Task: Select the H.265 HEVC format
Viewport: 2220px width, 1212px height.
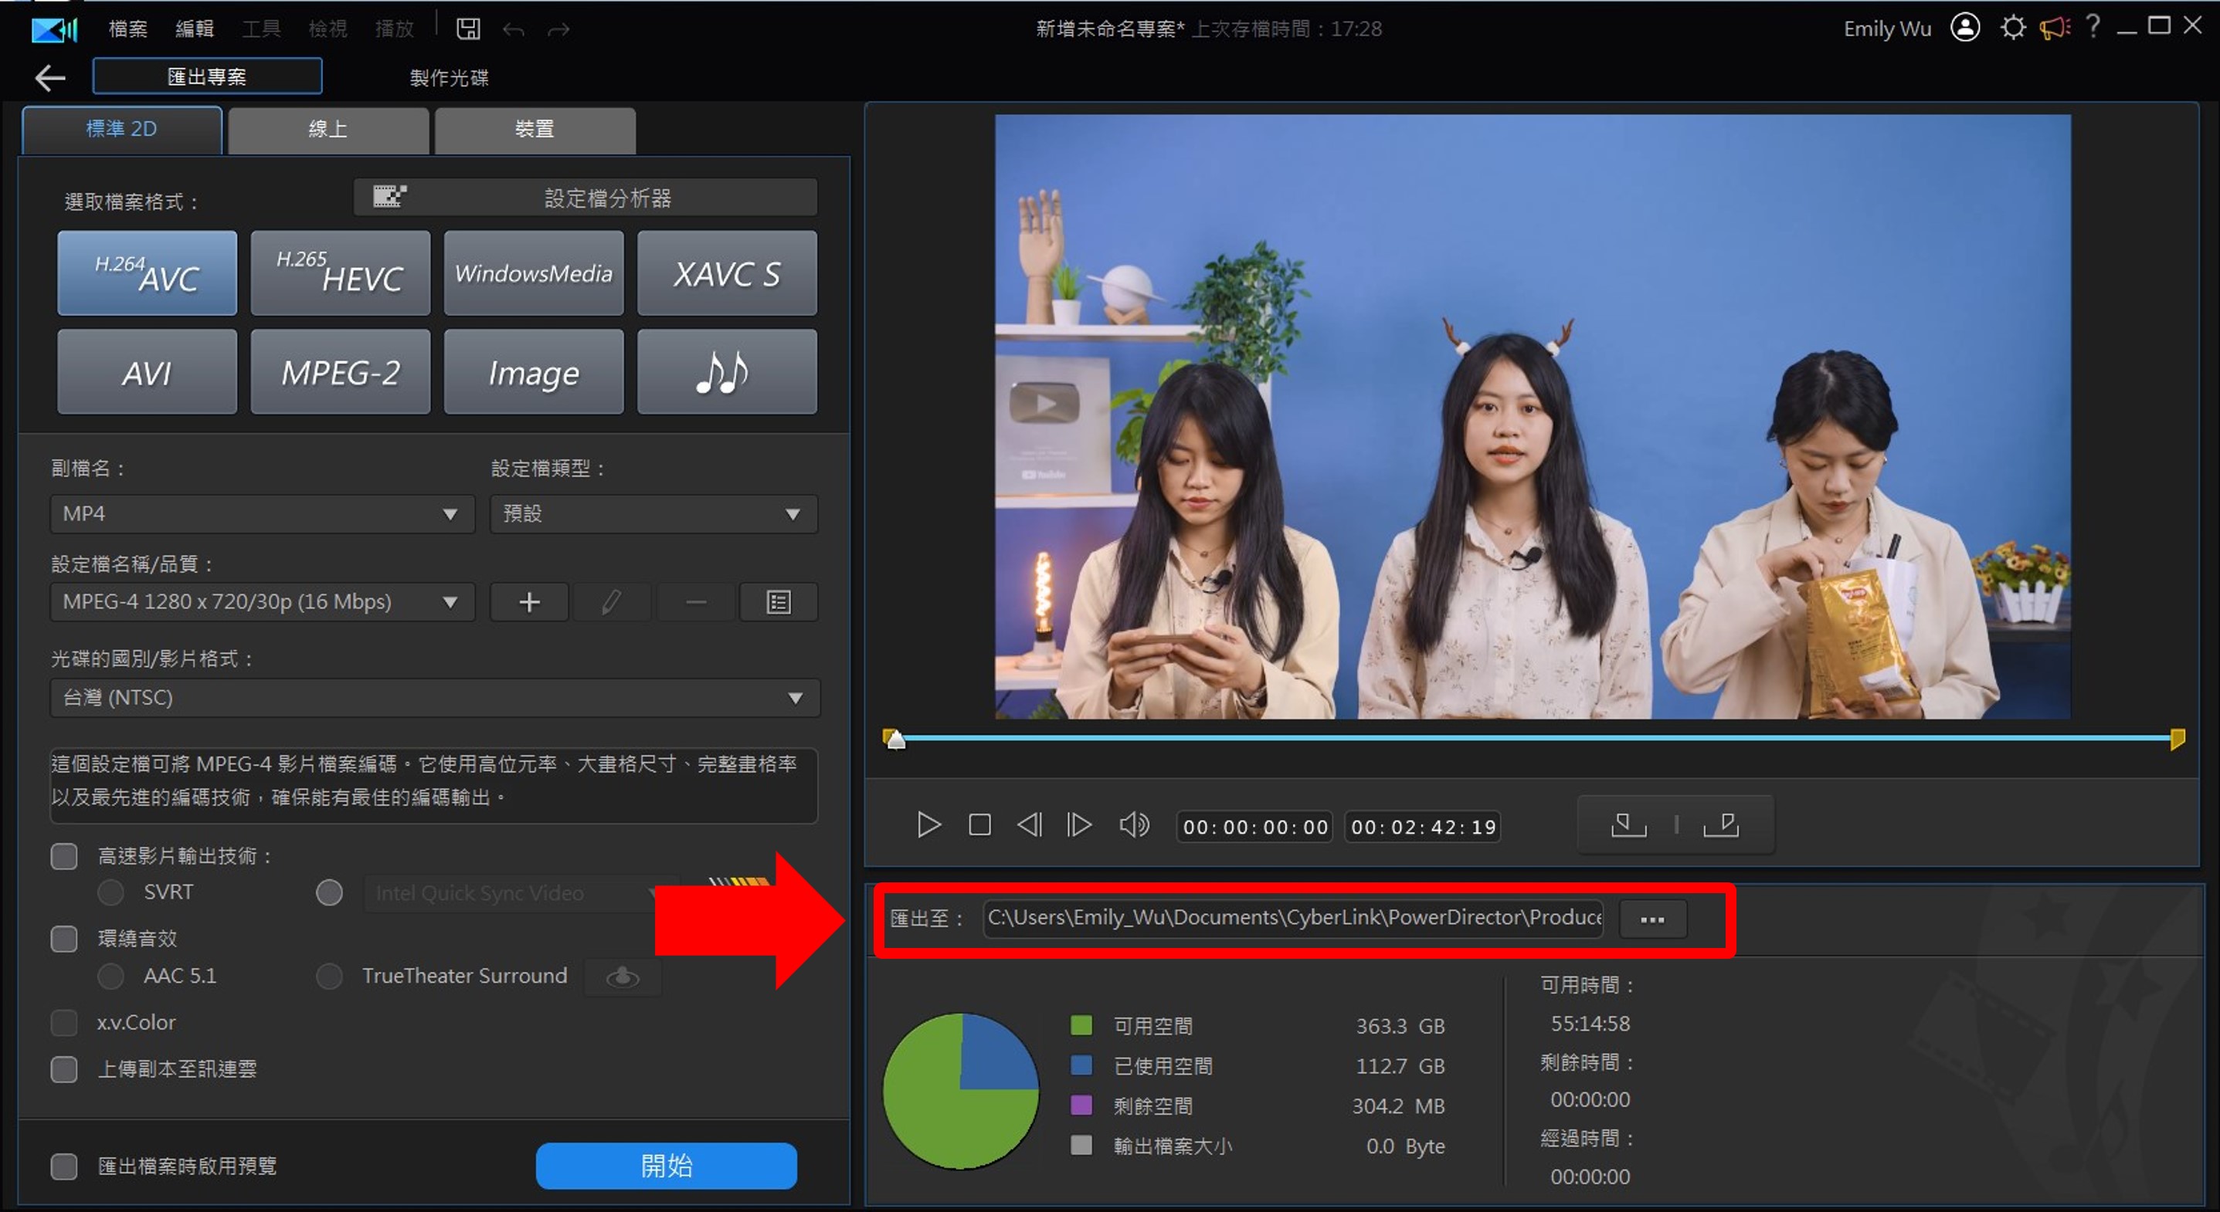Action: 340,273
